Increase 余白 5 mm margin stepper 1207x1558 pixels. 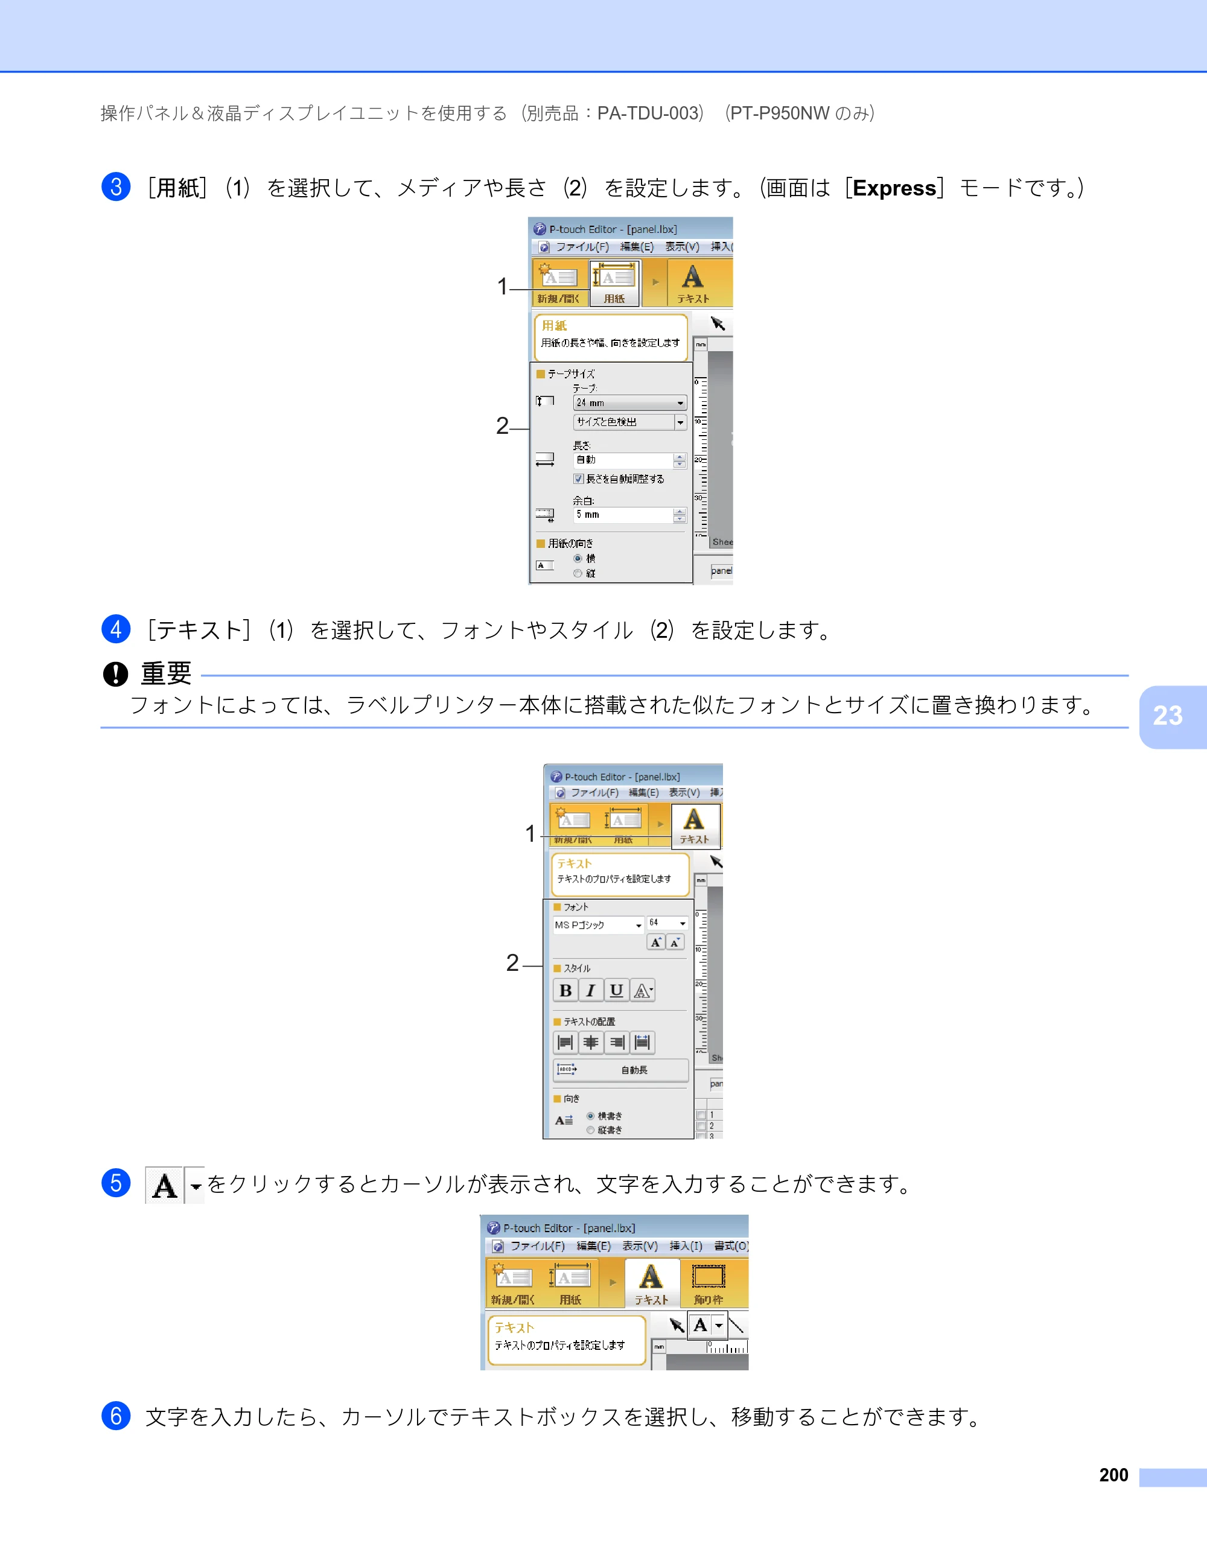680,510
